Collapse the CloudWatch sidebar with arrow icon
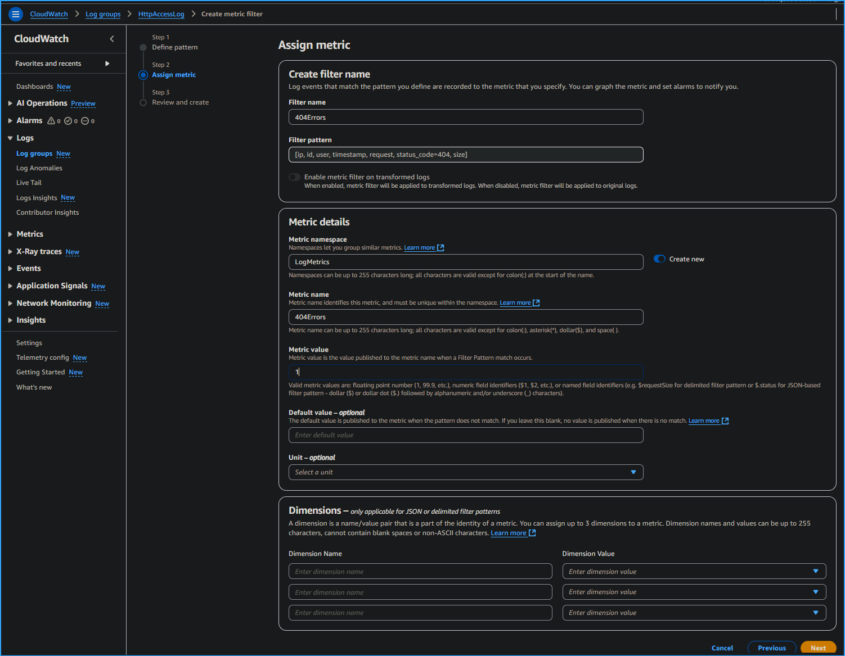This screenshot has width=845, height=656. pos(112,39)
